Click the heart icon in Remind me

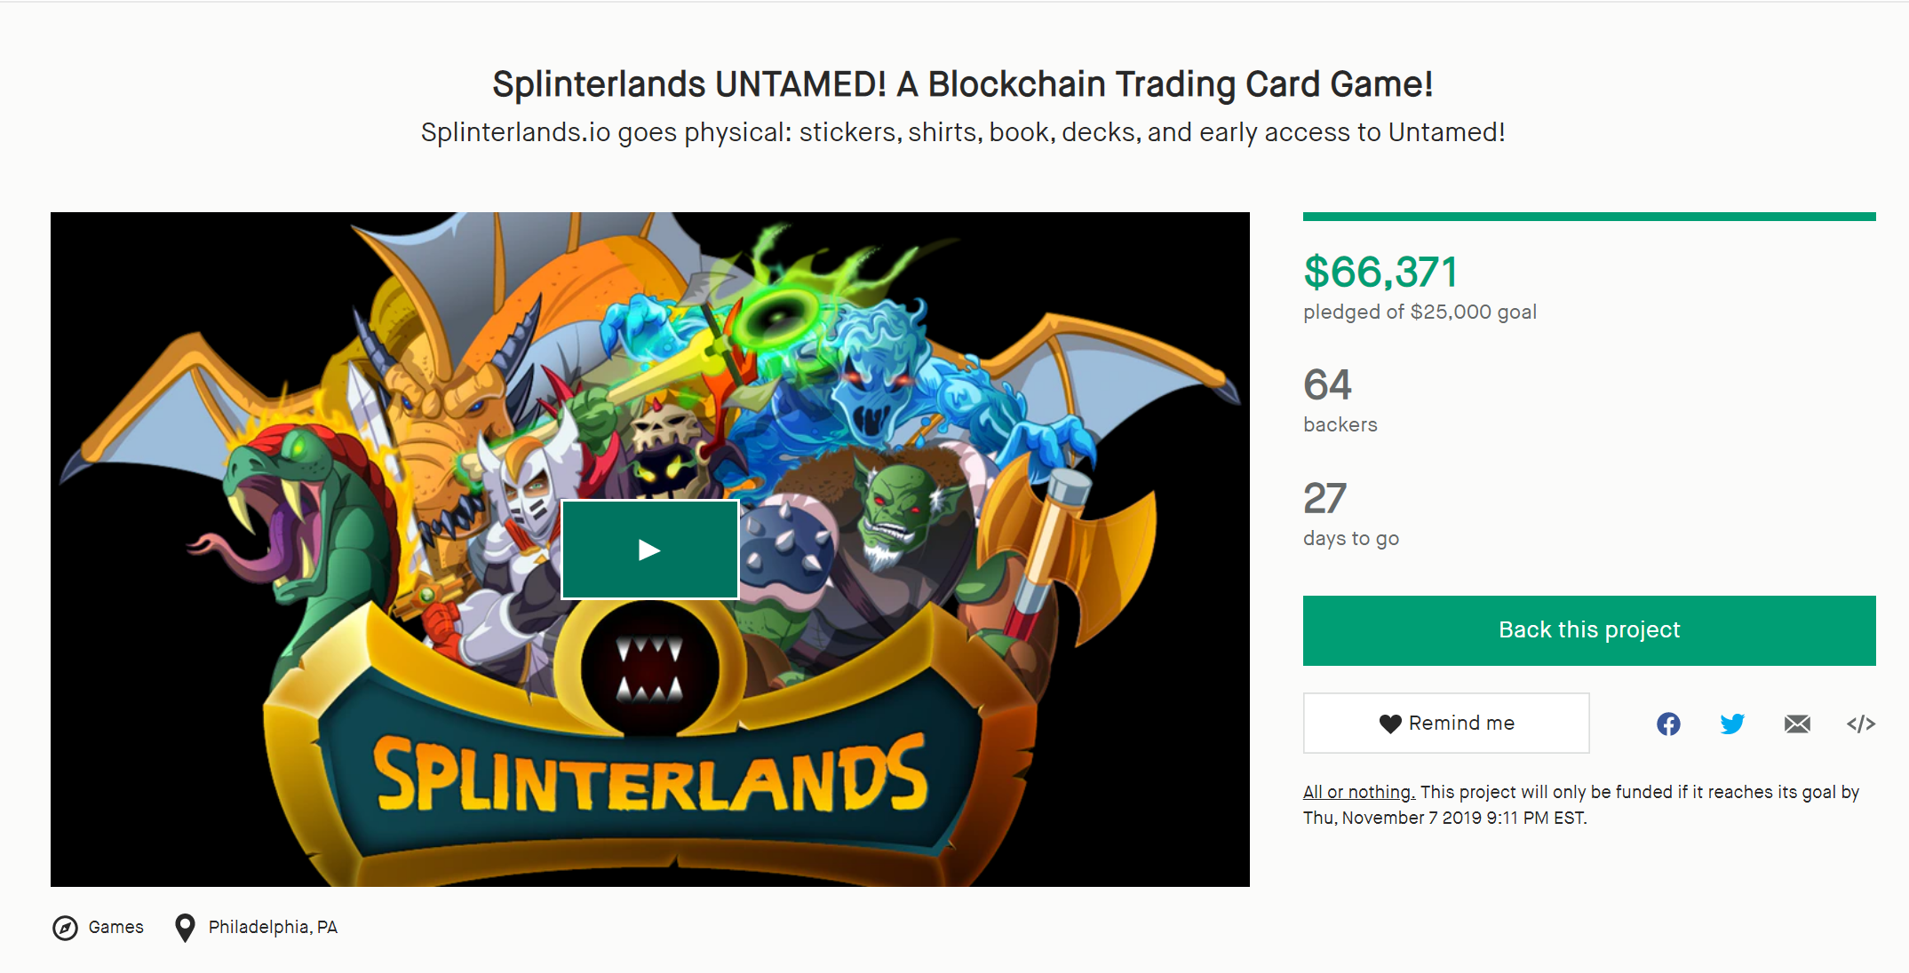(1389, 724)
